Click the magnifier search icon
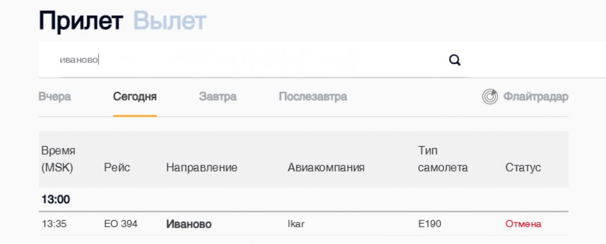The width and height of the screenshot is (606, 244). [454, 61]
